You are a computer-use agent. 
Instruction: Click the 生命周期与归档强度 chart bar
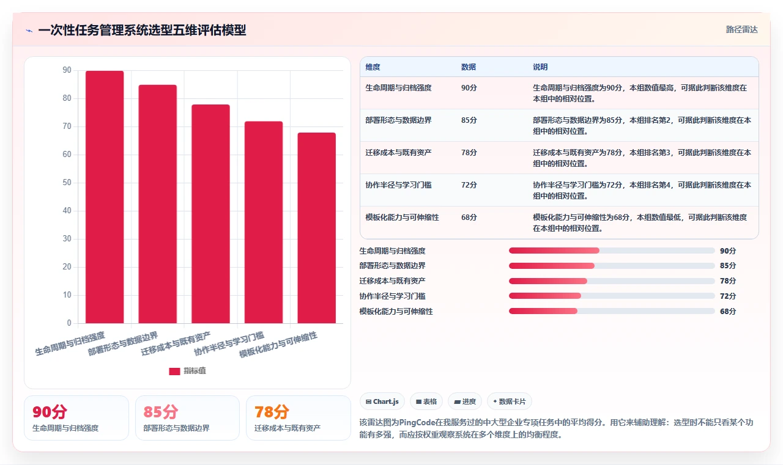tap(105, 197)
